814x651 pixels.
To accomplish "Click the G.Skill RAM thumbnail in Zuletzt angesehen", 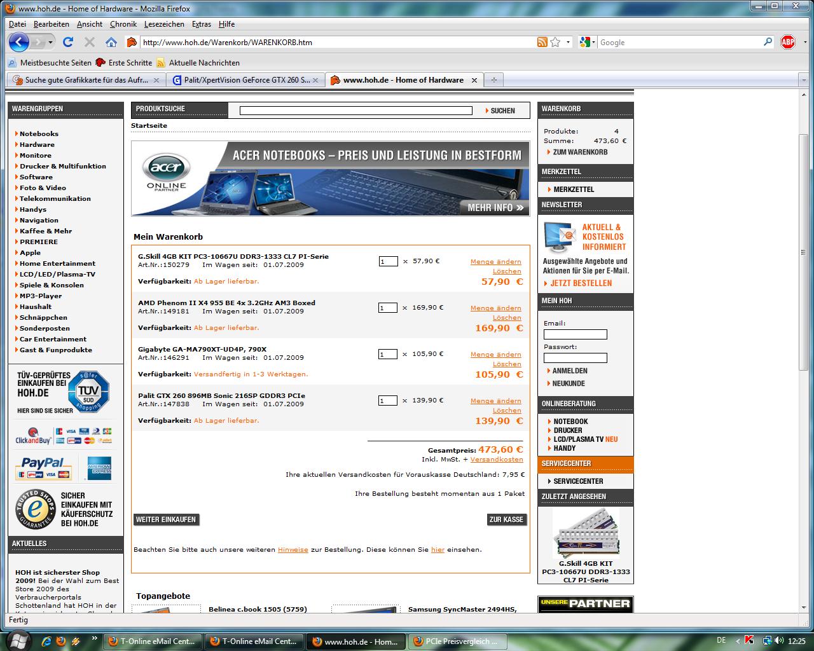I will (x=586, y=533).
